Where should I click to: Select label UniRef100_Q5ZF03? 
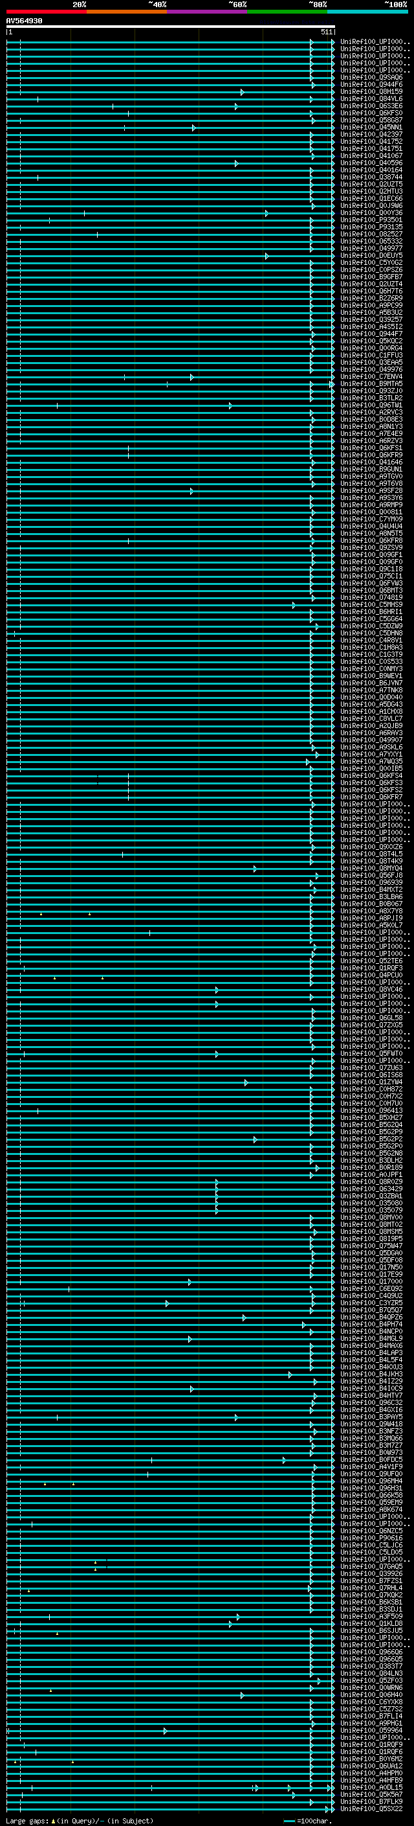coord(371,1680)
